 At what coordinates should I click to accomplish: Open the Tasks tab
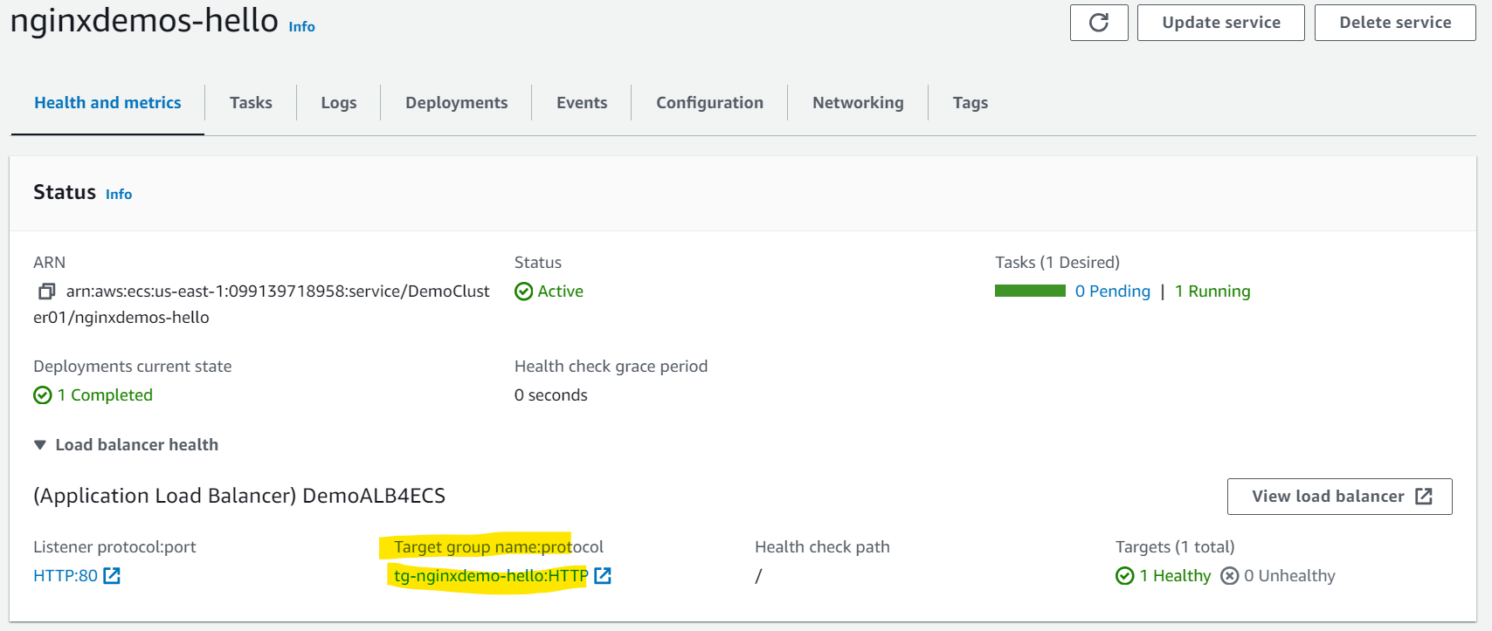(x=251, y=103)
